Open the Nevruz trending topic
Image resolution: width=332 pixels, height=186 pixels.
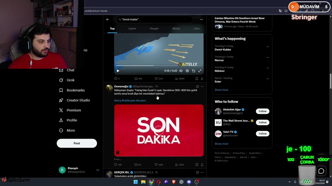point(219,60)
